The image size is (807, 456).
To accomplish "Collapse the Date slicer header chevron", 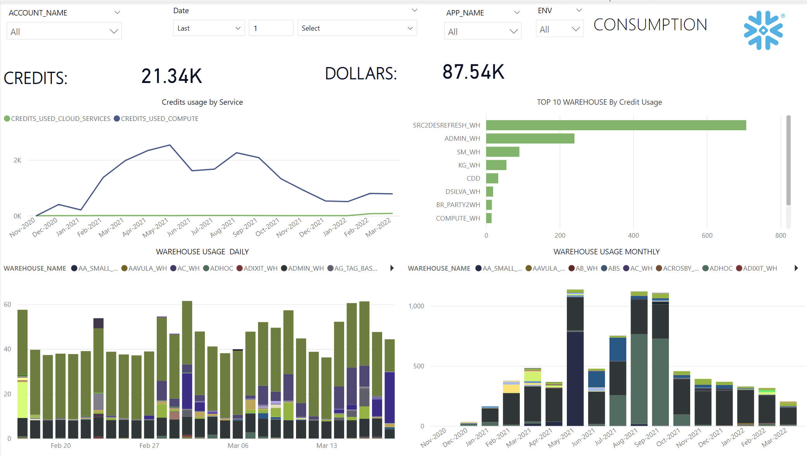I will (x=414, y=10).
